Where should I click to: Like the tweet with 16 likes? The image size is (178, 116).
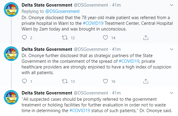(x=105, y=81)
